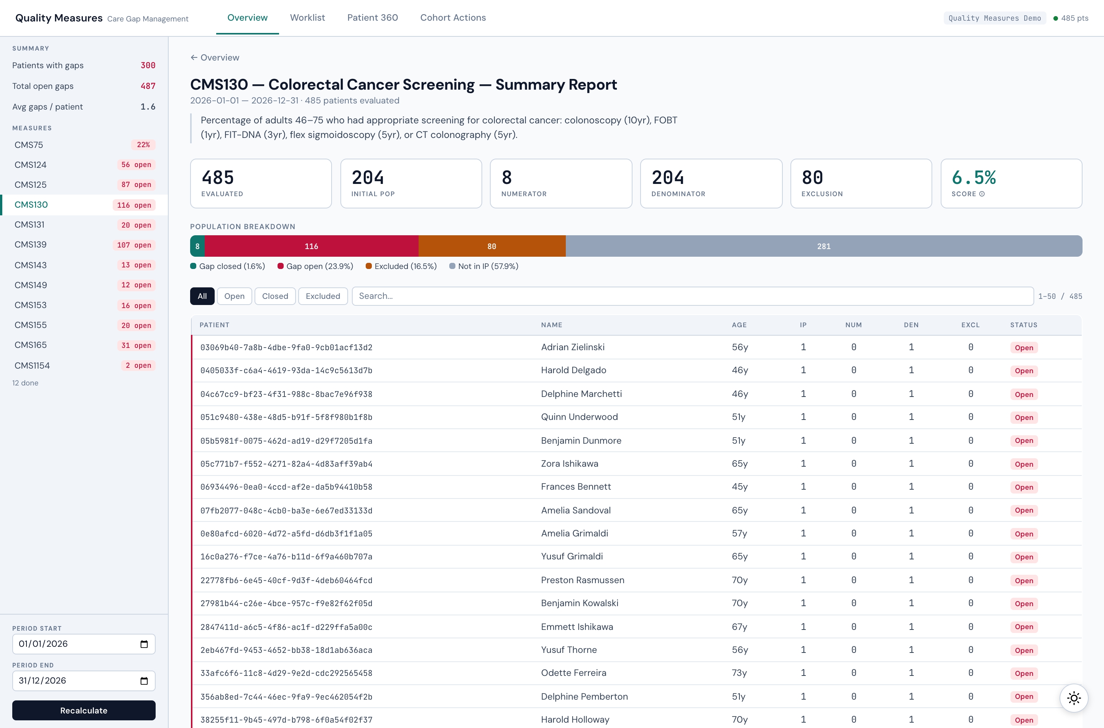The width and height of the screenshot is (1104, 728).
Task: Select CMS125 measure in sidebar
Action: click(x=84, y=185)
